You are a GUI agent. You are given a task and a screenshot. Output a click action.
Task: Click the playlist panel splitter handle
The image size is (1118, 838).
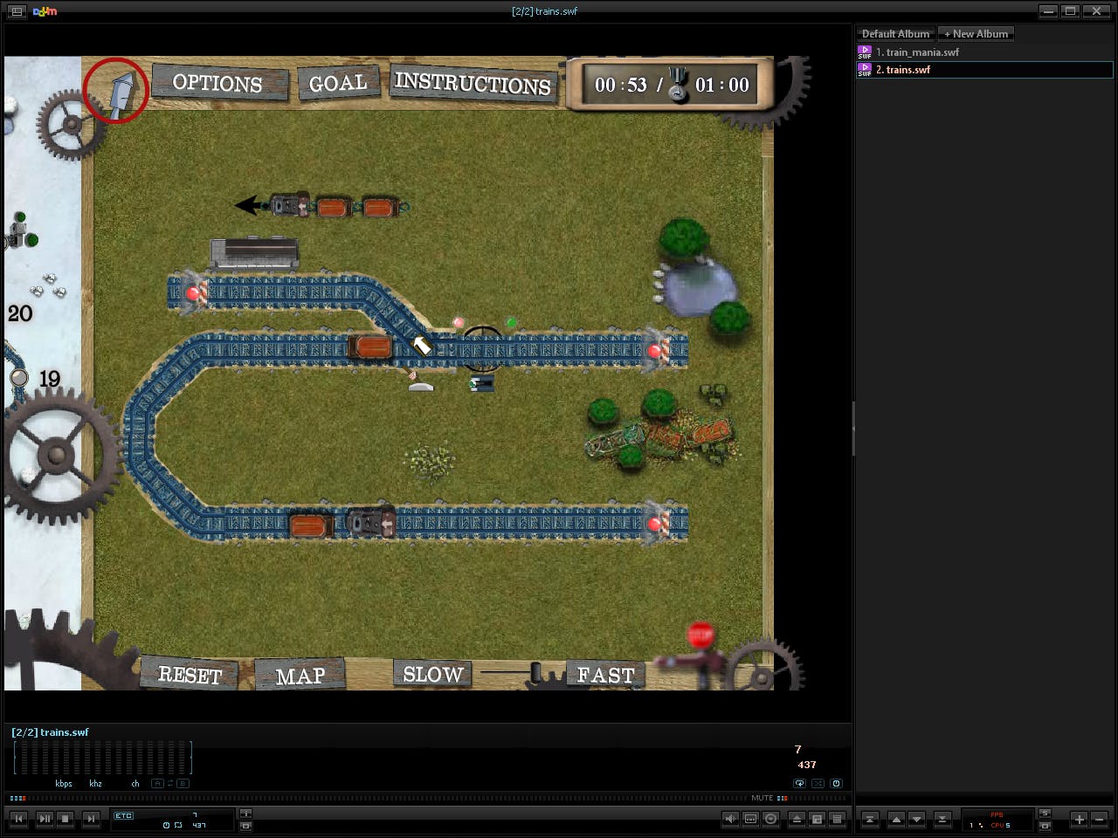point(853,428)
